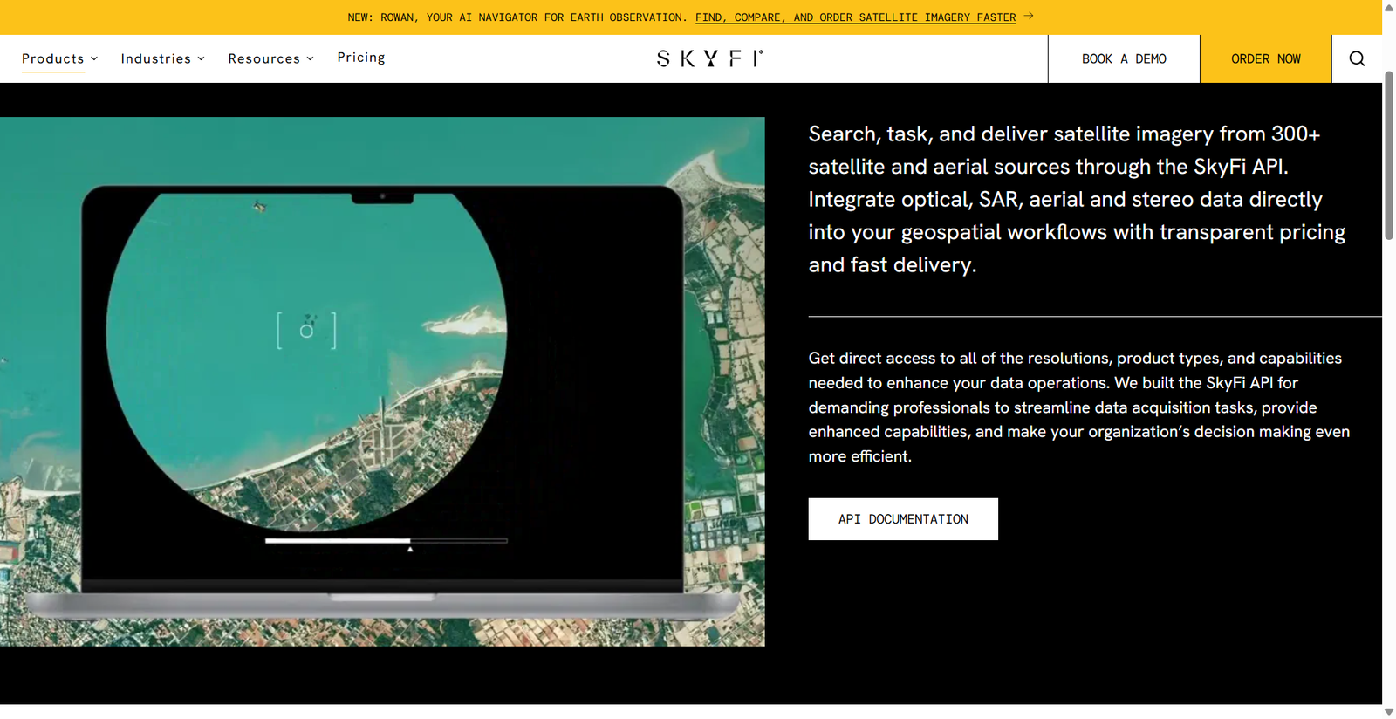Expand the Resources menu
The height and width of the screenshot is (719, 1396).
(270, 58)
